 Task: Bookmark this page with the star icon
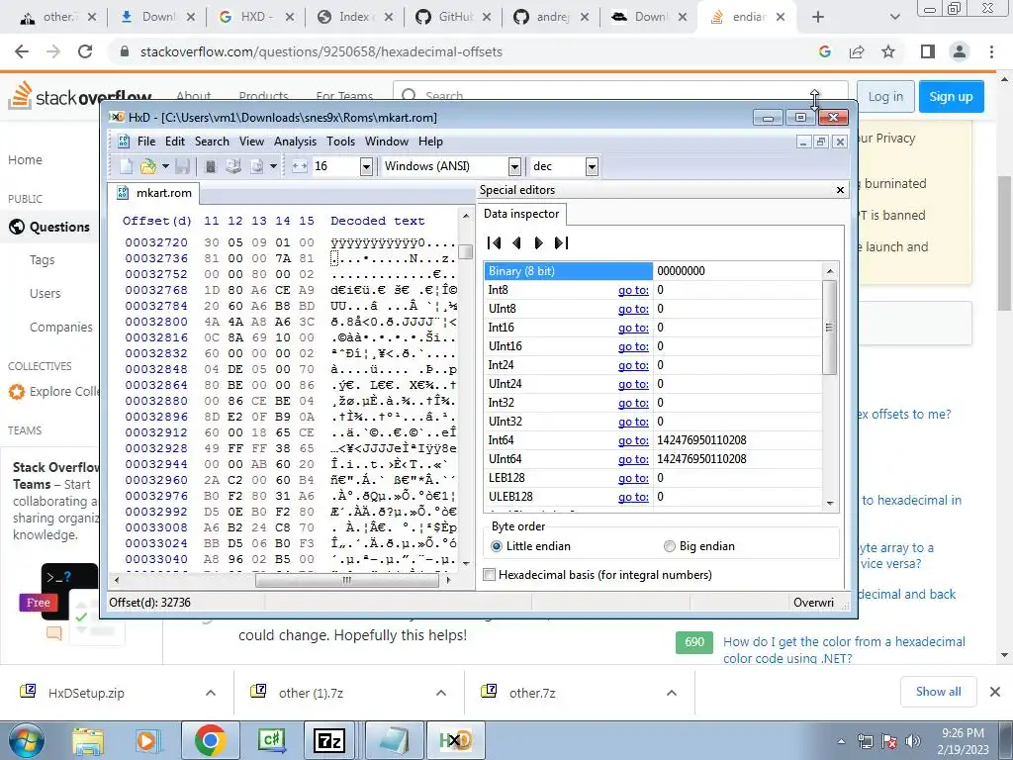pyautogui.click(x=888, y=51)
